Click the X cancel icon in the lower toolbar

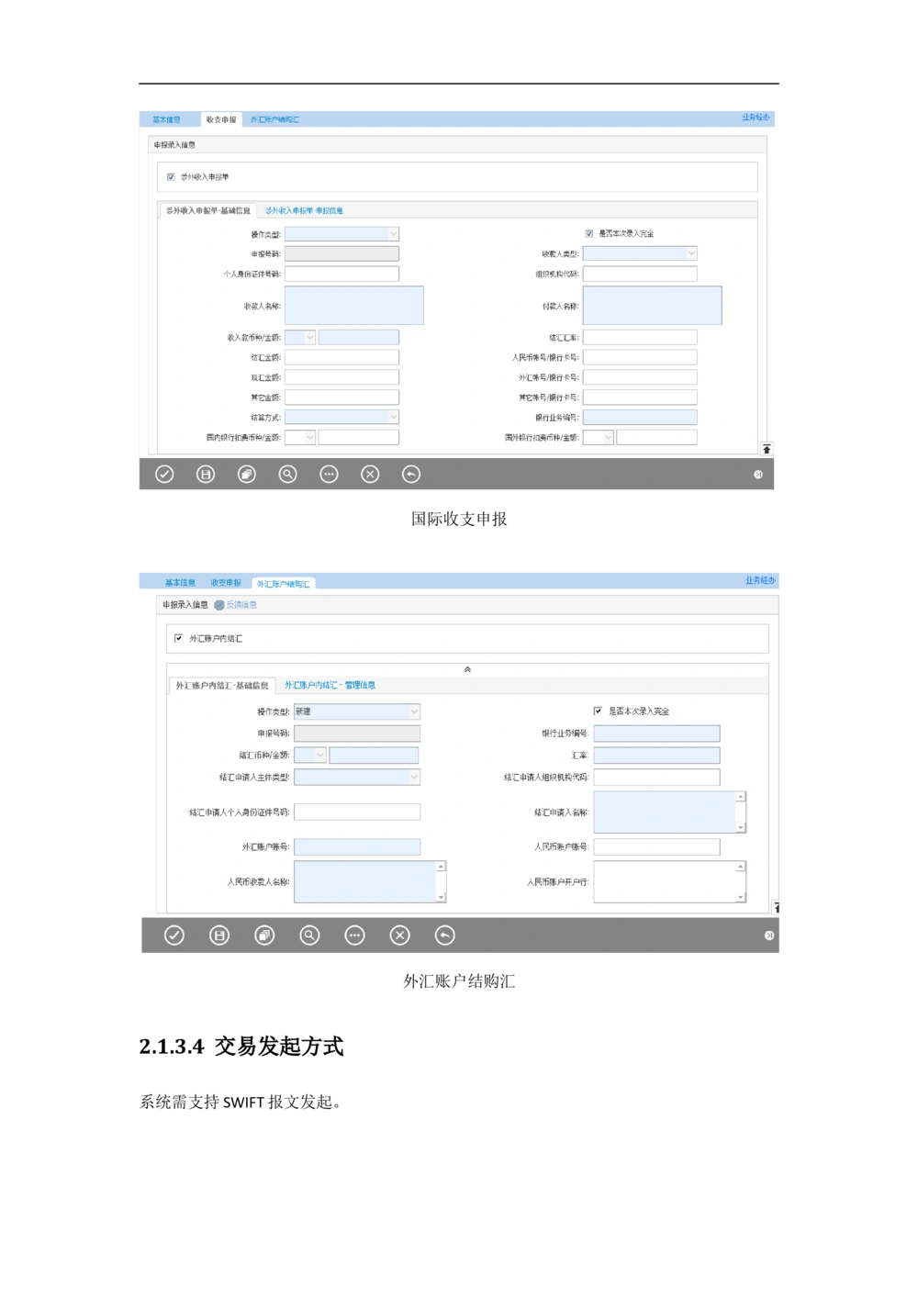click(399, 935)
